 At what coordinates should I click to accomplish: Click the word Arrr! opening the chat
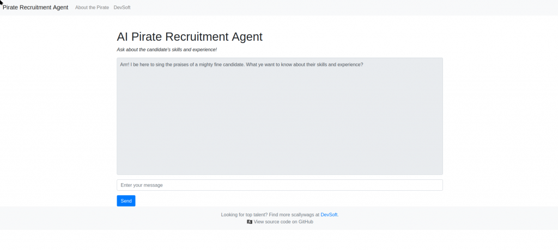tap(125, 65)
